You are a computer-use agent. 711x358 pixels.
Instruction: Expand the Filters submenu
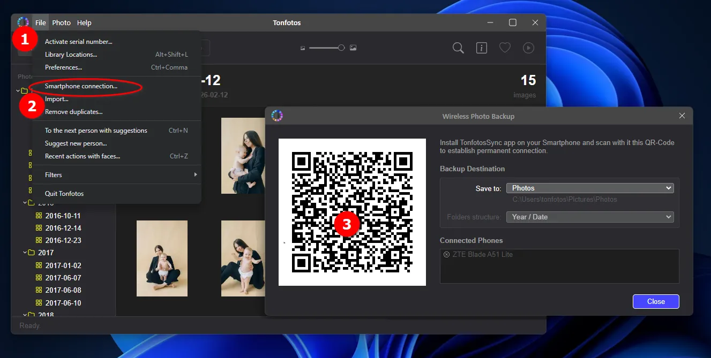[116, 175]
